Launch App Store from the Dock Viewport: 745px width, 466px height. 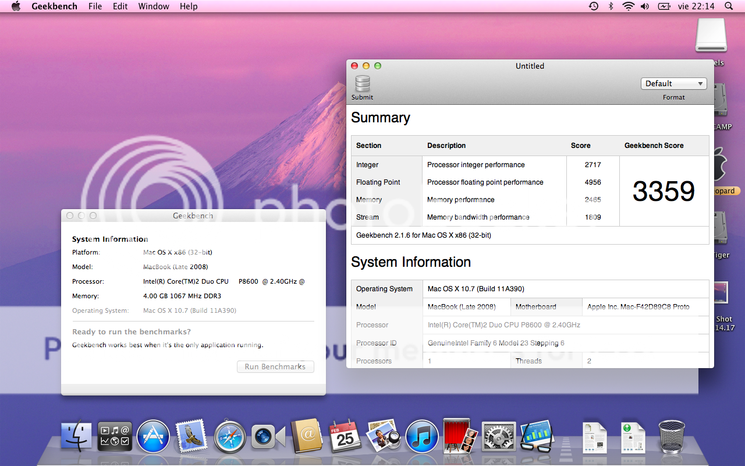click(x=153, y=436)
